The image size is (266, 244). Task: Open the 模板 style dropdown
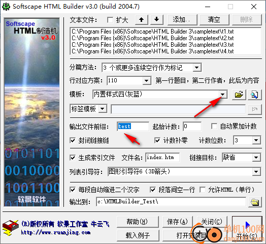click(222, 95)
